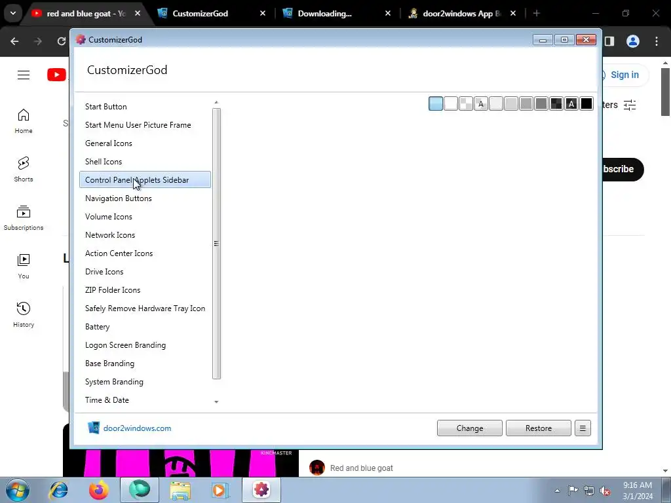Open the browser three-dot menu
This screenshot has height=503, width=671.
coord(657,41)
